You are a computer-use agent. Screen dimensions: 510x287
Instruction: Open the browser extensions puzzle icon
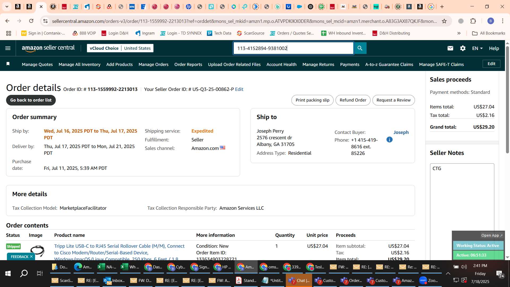[473, 21]
